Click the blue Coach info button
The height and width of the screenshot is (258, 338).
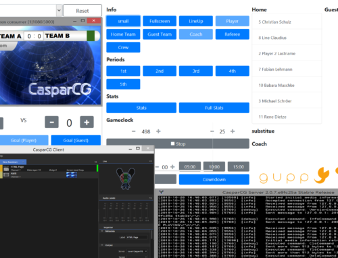point(196,34)
